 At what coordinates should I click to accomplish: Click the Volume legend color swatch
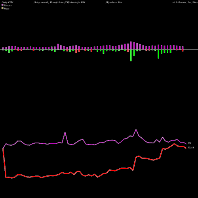pyautogui.click(x=2, y=5)
